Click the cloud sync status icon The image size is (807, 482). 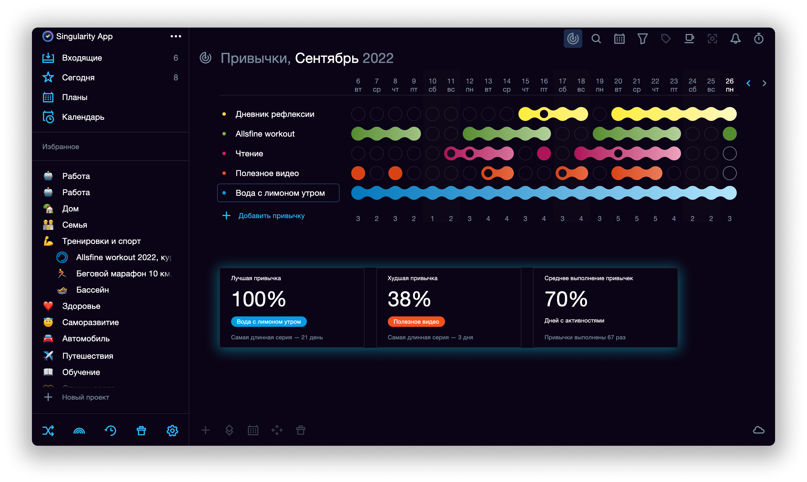[759, 430]
